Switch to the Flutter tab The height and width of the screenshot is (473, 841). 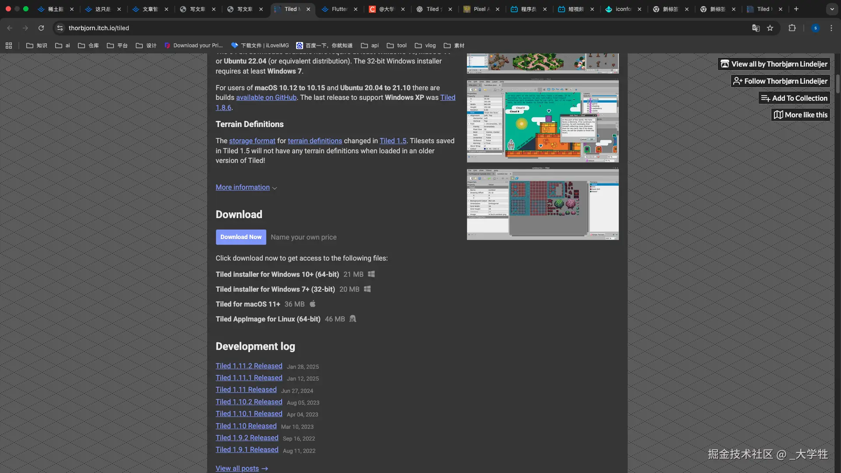tap(339, 9)
